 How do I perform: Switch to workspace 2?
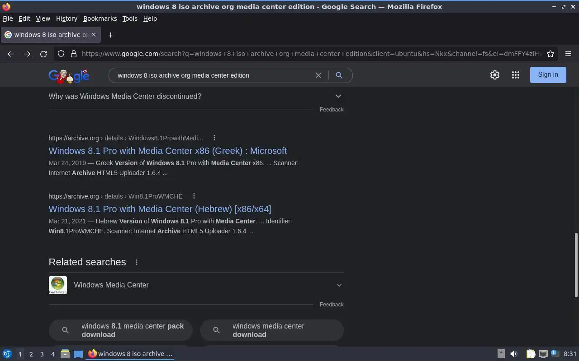tap(31, 354)
